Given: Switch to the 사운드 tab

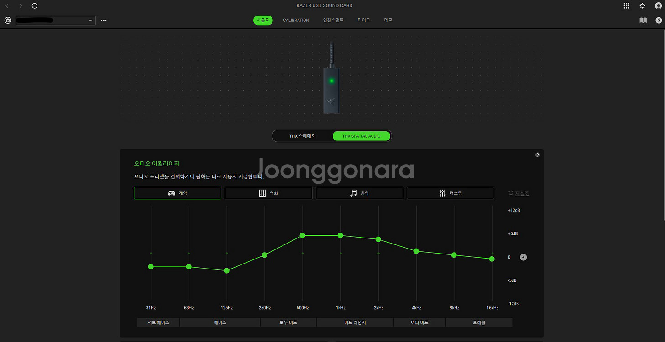Looking at the screenshot, I should tap(263, 20).
